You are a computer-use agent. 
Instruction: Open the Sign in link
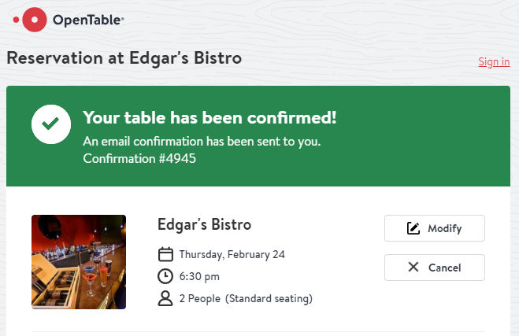(494, 61)
